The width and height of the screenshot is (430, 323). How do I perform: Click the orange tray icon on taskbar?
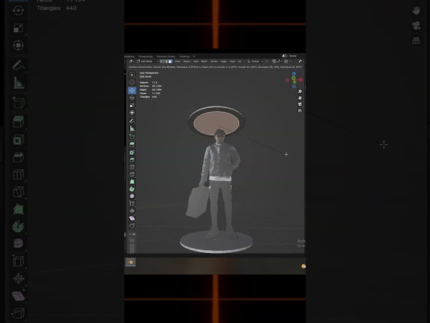coord(303,266)
